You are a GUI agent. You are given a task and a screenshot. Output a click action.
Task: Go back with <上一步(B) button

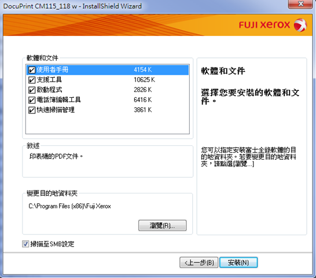click(199, 262)
